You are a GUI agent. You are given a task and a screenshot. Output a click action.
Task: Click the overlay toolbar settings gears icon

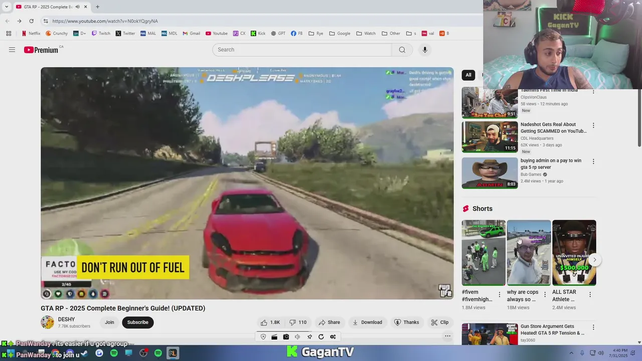[x=333, y=337]
